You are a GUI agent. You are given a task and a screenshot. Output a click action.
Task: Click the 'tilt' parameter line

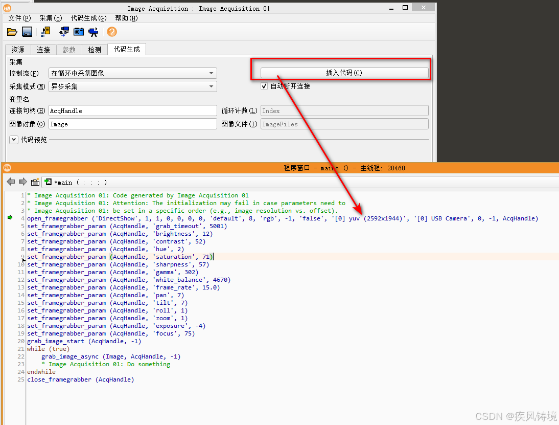(x=107, y=303)
